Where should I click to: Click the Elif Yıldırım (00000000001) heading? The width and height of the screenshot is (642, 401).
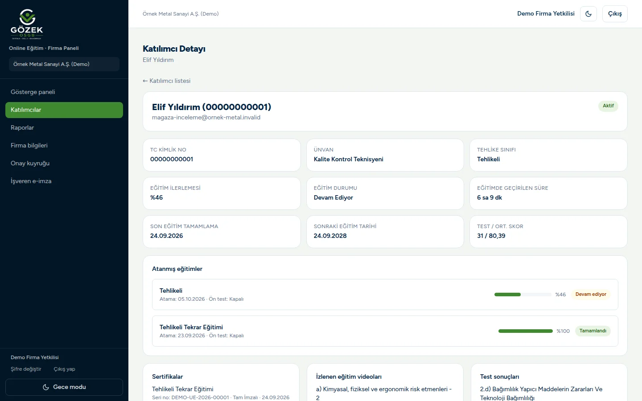(212, 107)
